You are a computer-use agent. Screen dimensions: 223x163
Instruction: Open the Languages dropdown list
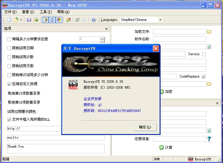(160, 20)
